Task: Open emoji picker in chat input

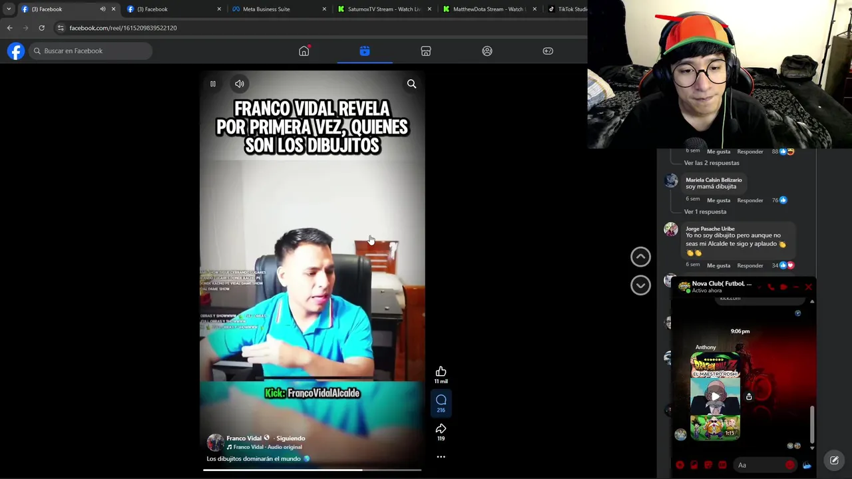Action: coord(790,465)
